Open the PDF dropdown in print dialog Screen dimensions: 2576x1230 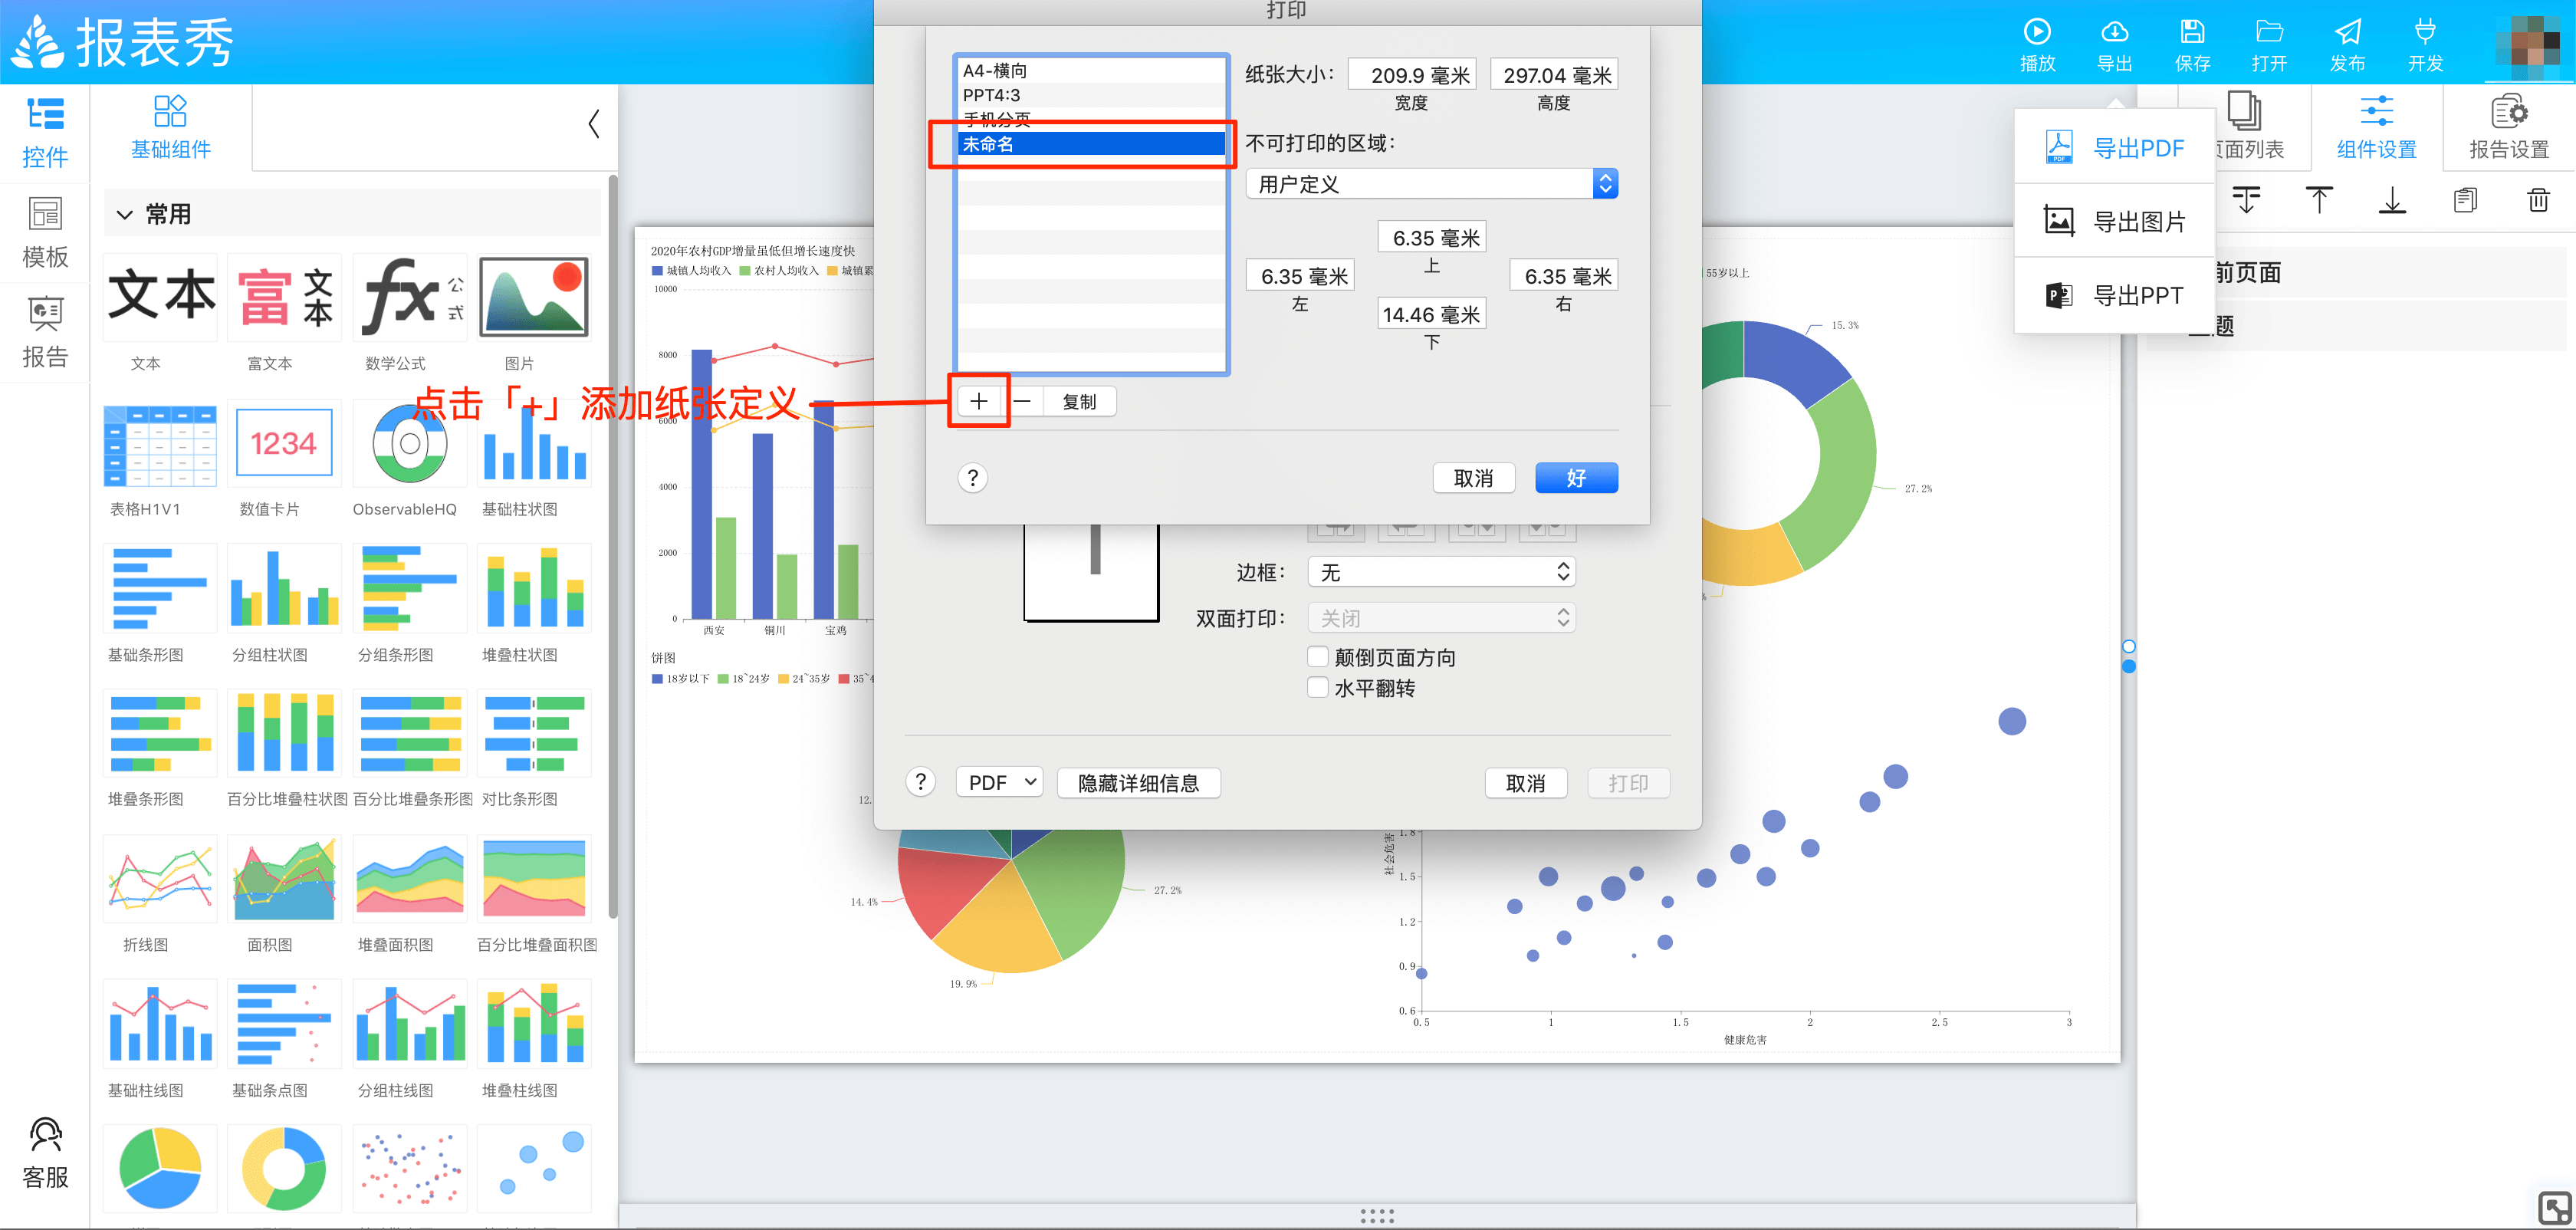999,782
